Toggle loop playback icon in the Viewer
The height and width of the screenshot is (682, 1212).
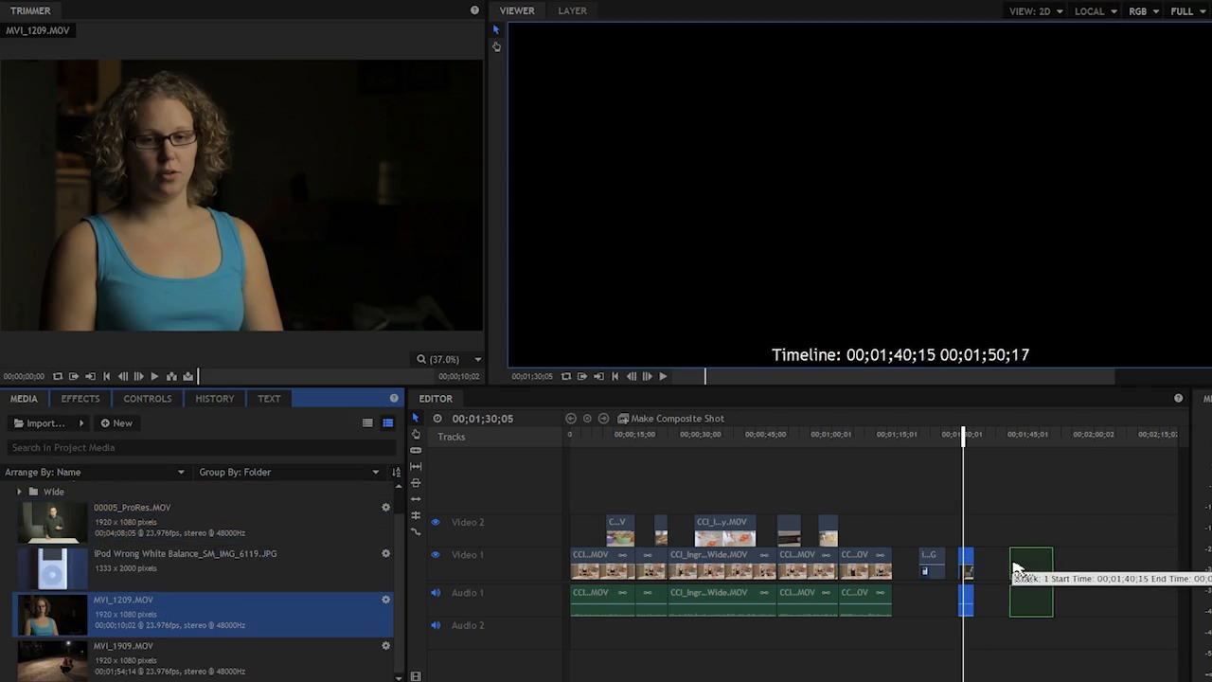(566, 376)
